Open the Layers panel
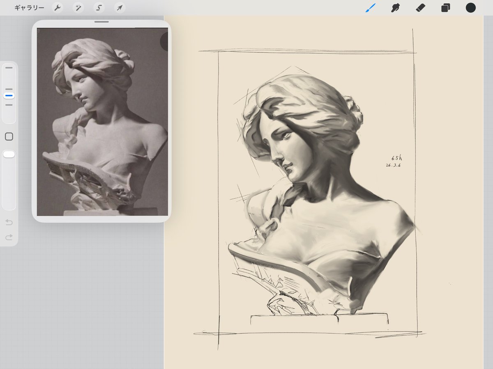 [x=446, y=8]
